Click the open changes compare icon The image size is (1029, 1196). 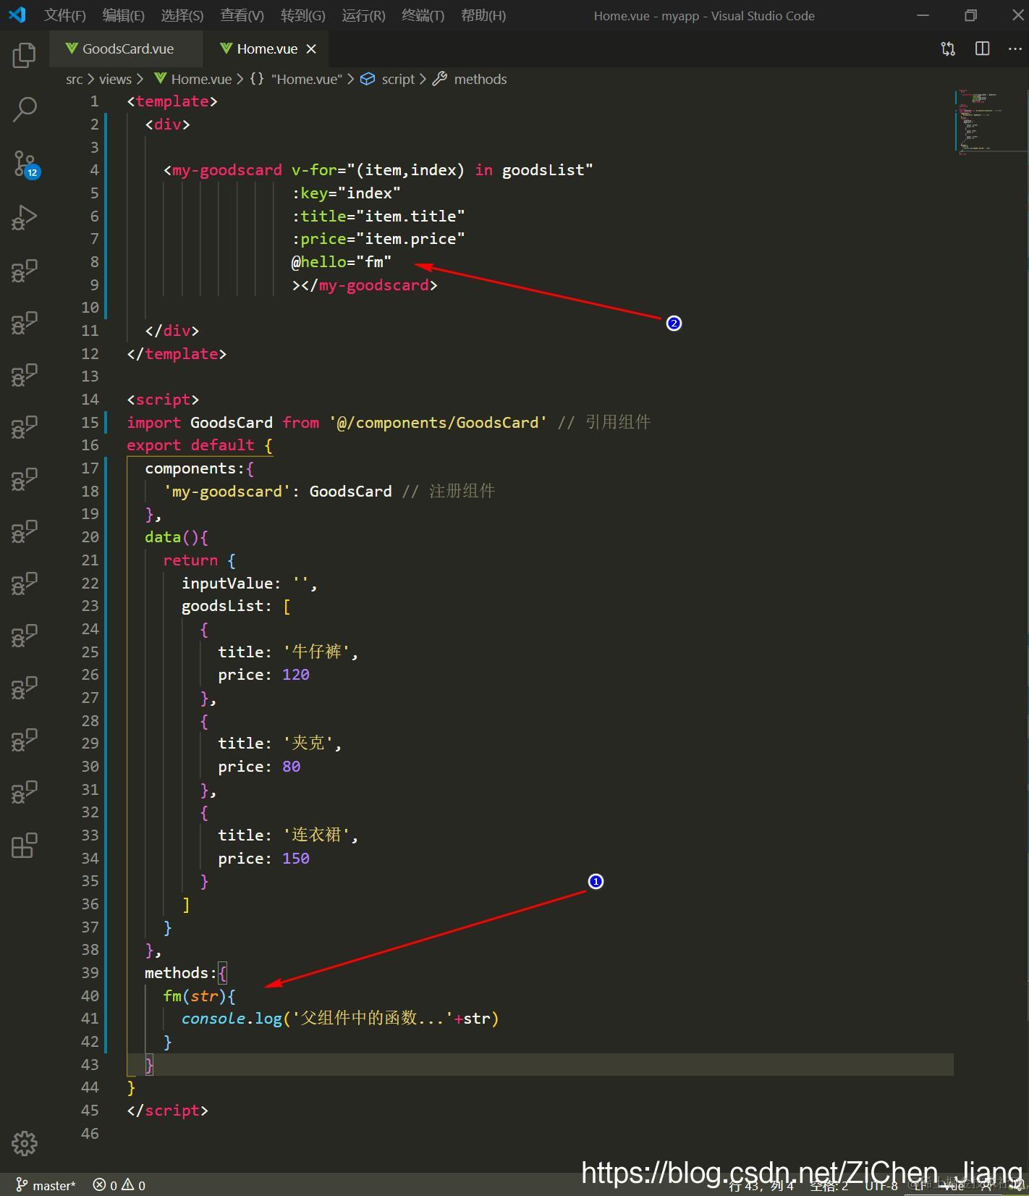pyautogui.click(x=948, y=49)
